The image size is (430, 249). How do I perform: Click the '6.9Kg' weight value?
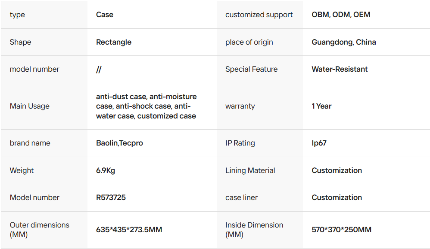coord(106,170)
